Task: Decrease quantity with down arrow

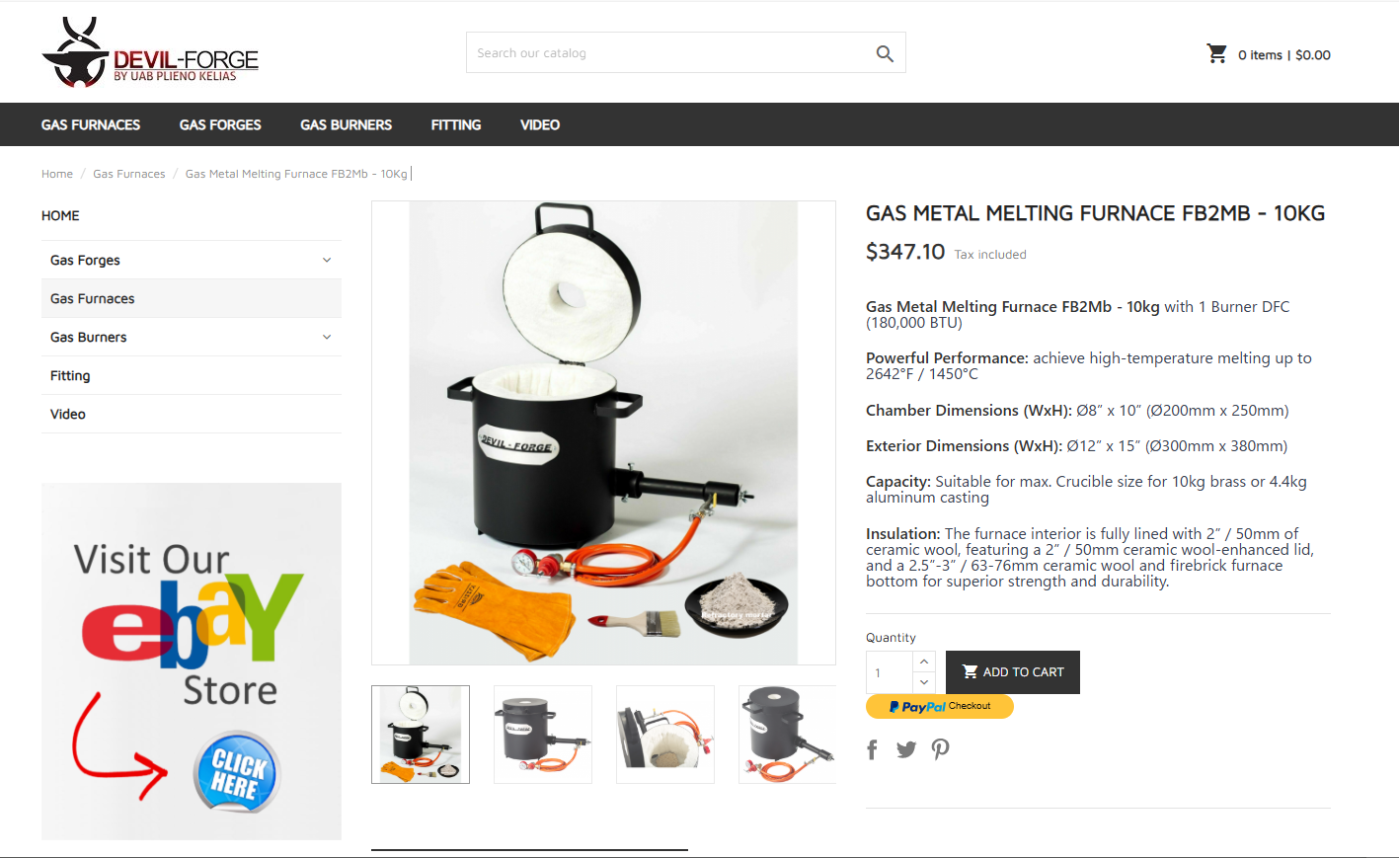Action: [x=924, y=682]
